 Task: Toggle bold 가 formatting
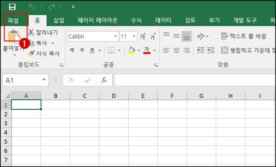[72, 50]
